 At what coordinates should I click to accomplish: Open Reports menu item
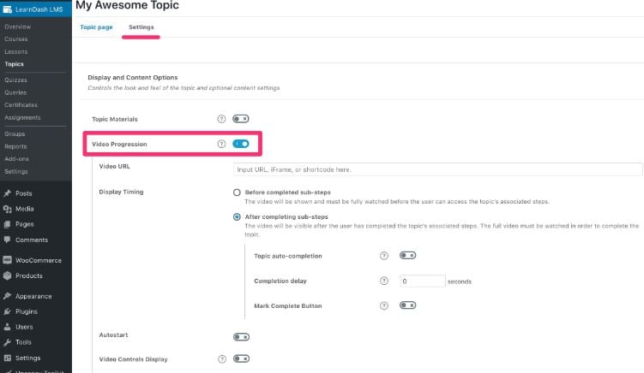pos(15,146)
